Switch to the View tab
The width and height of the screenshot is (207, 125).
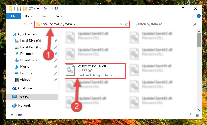(x=59, y=16)
